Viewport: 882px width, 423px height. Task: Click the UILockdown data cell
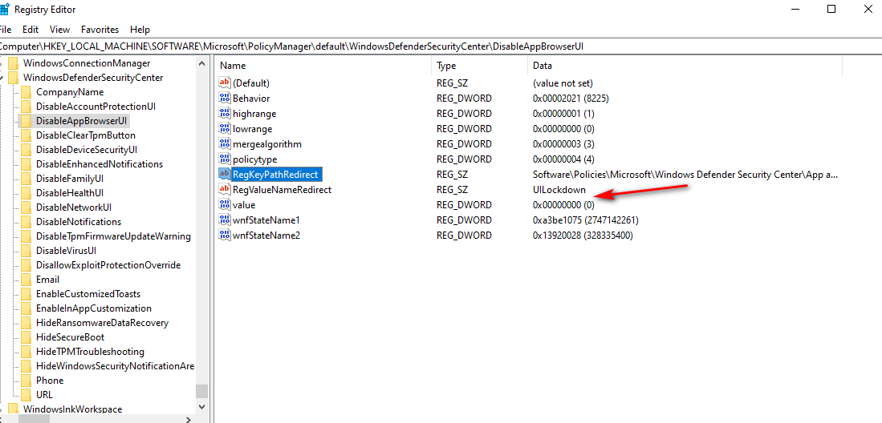click(x=559, y=189)
